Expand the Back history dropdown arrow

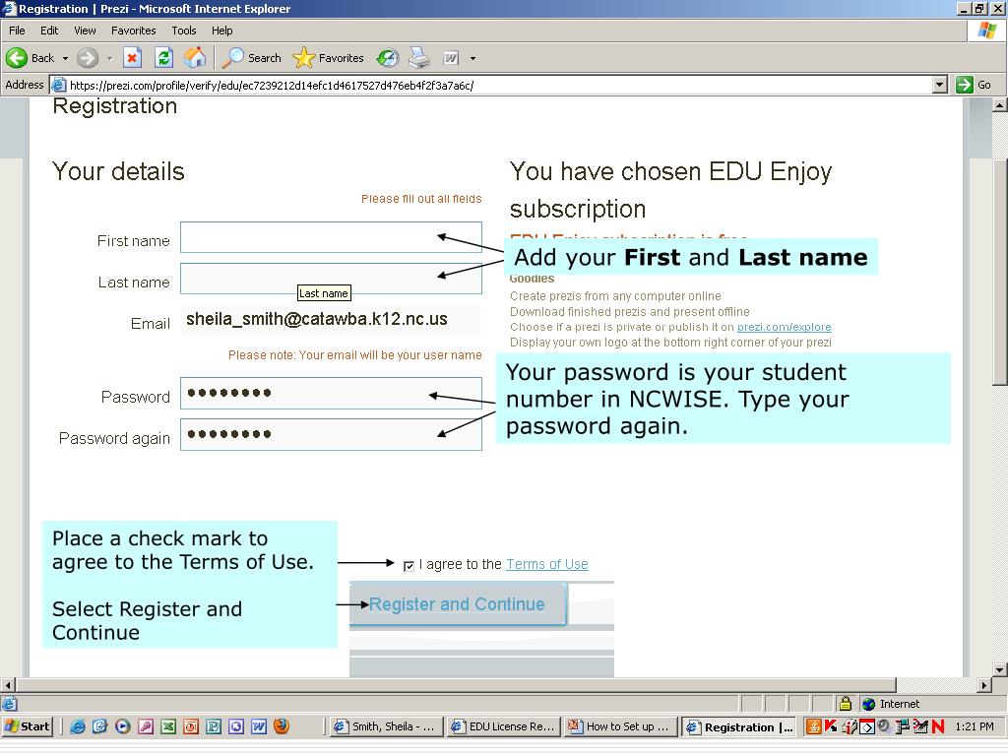coord(65,58)
